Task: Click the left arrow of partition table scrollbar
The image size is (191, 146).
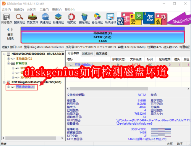Action: pyautogui.click(x=68, y=89)
